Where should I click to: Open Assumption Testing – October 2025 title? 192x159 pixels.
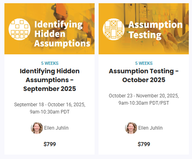pyautogui.click(x=144, y=76)
